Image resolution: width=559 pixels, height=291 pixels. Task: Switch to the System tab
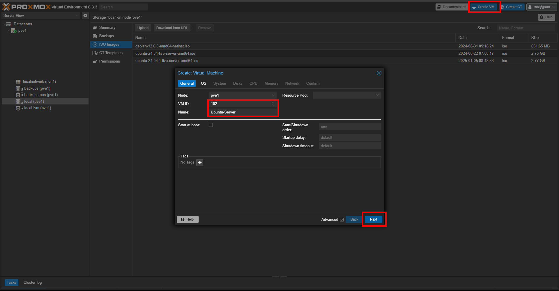220,84
